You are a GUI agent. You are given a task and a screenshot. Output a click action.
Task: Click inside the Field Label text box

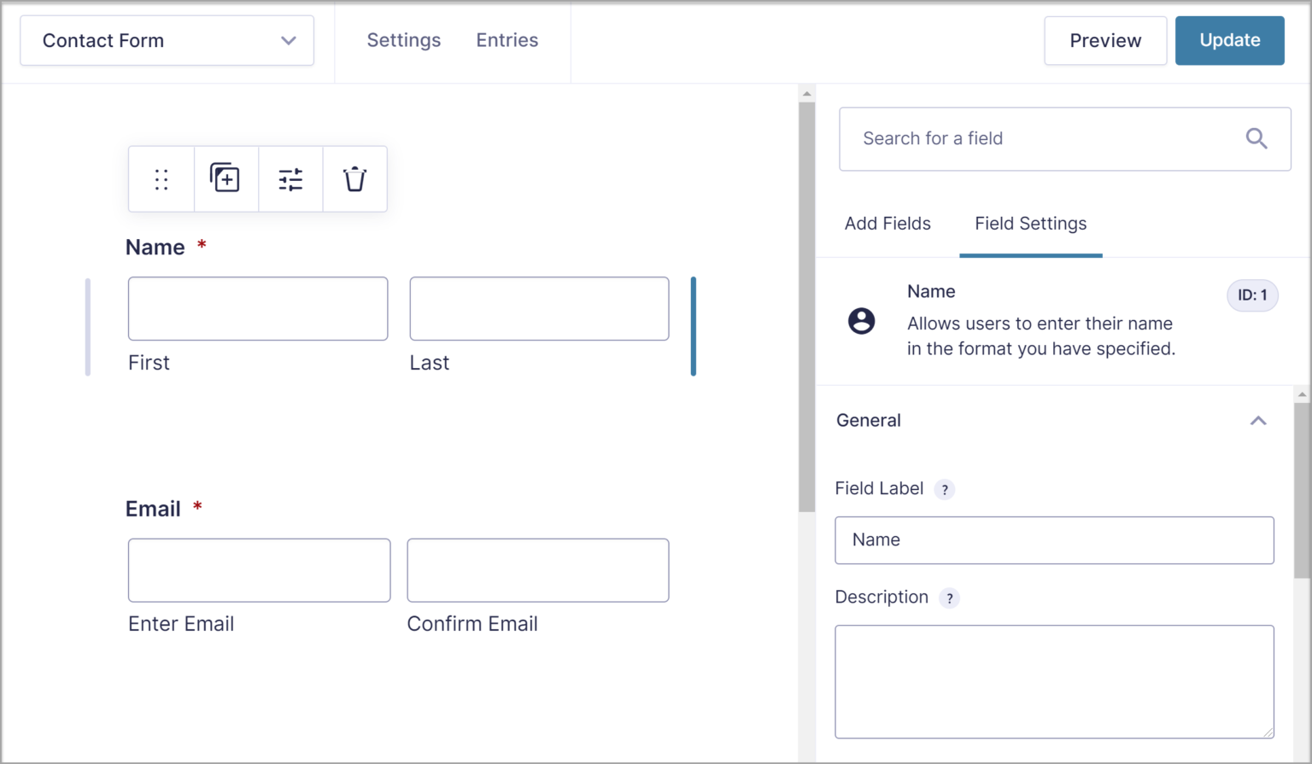1054,539
